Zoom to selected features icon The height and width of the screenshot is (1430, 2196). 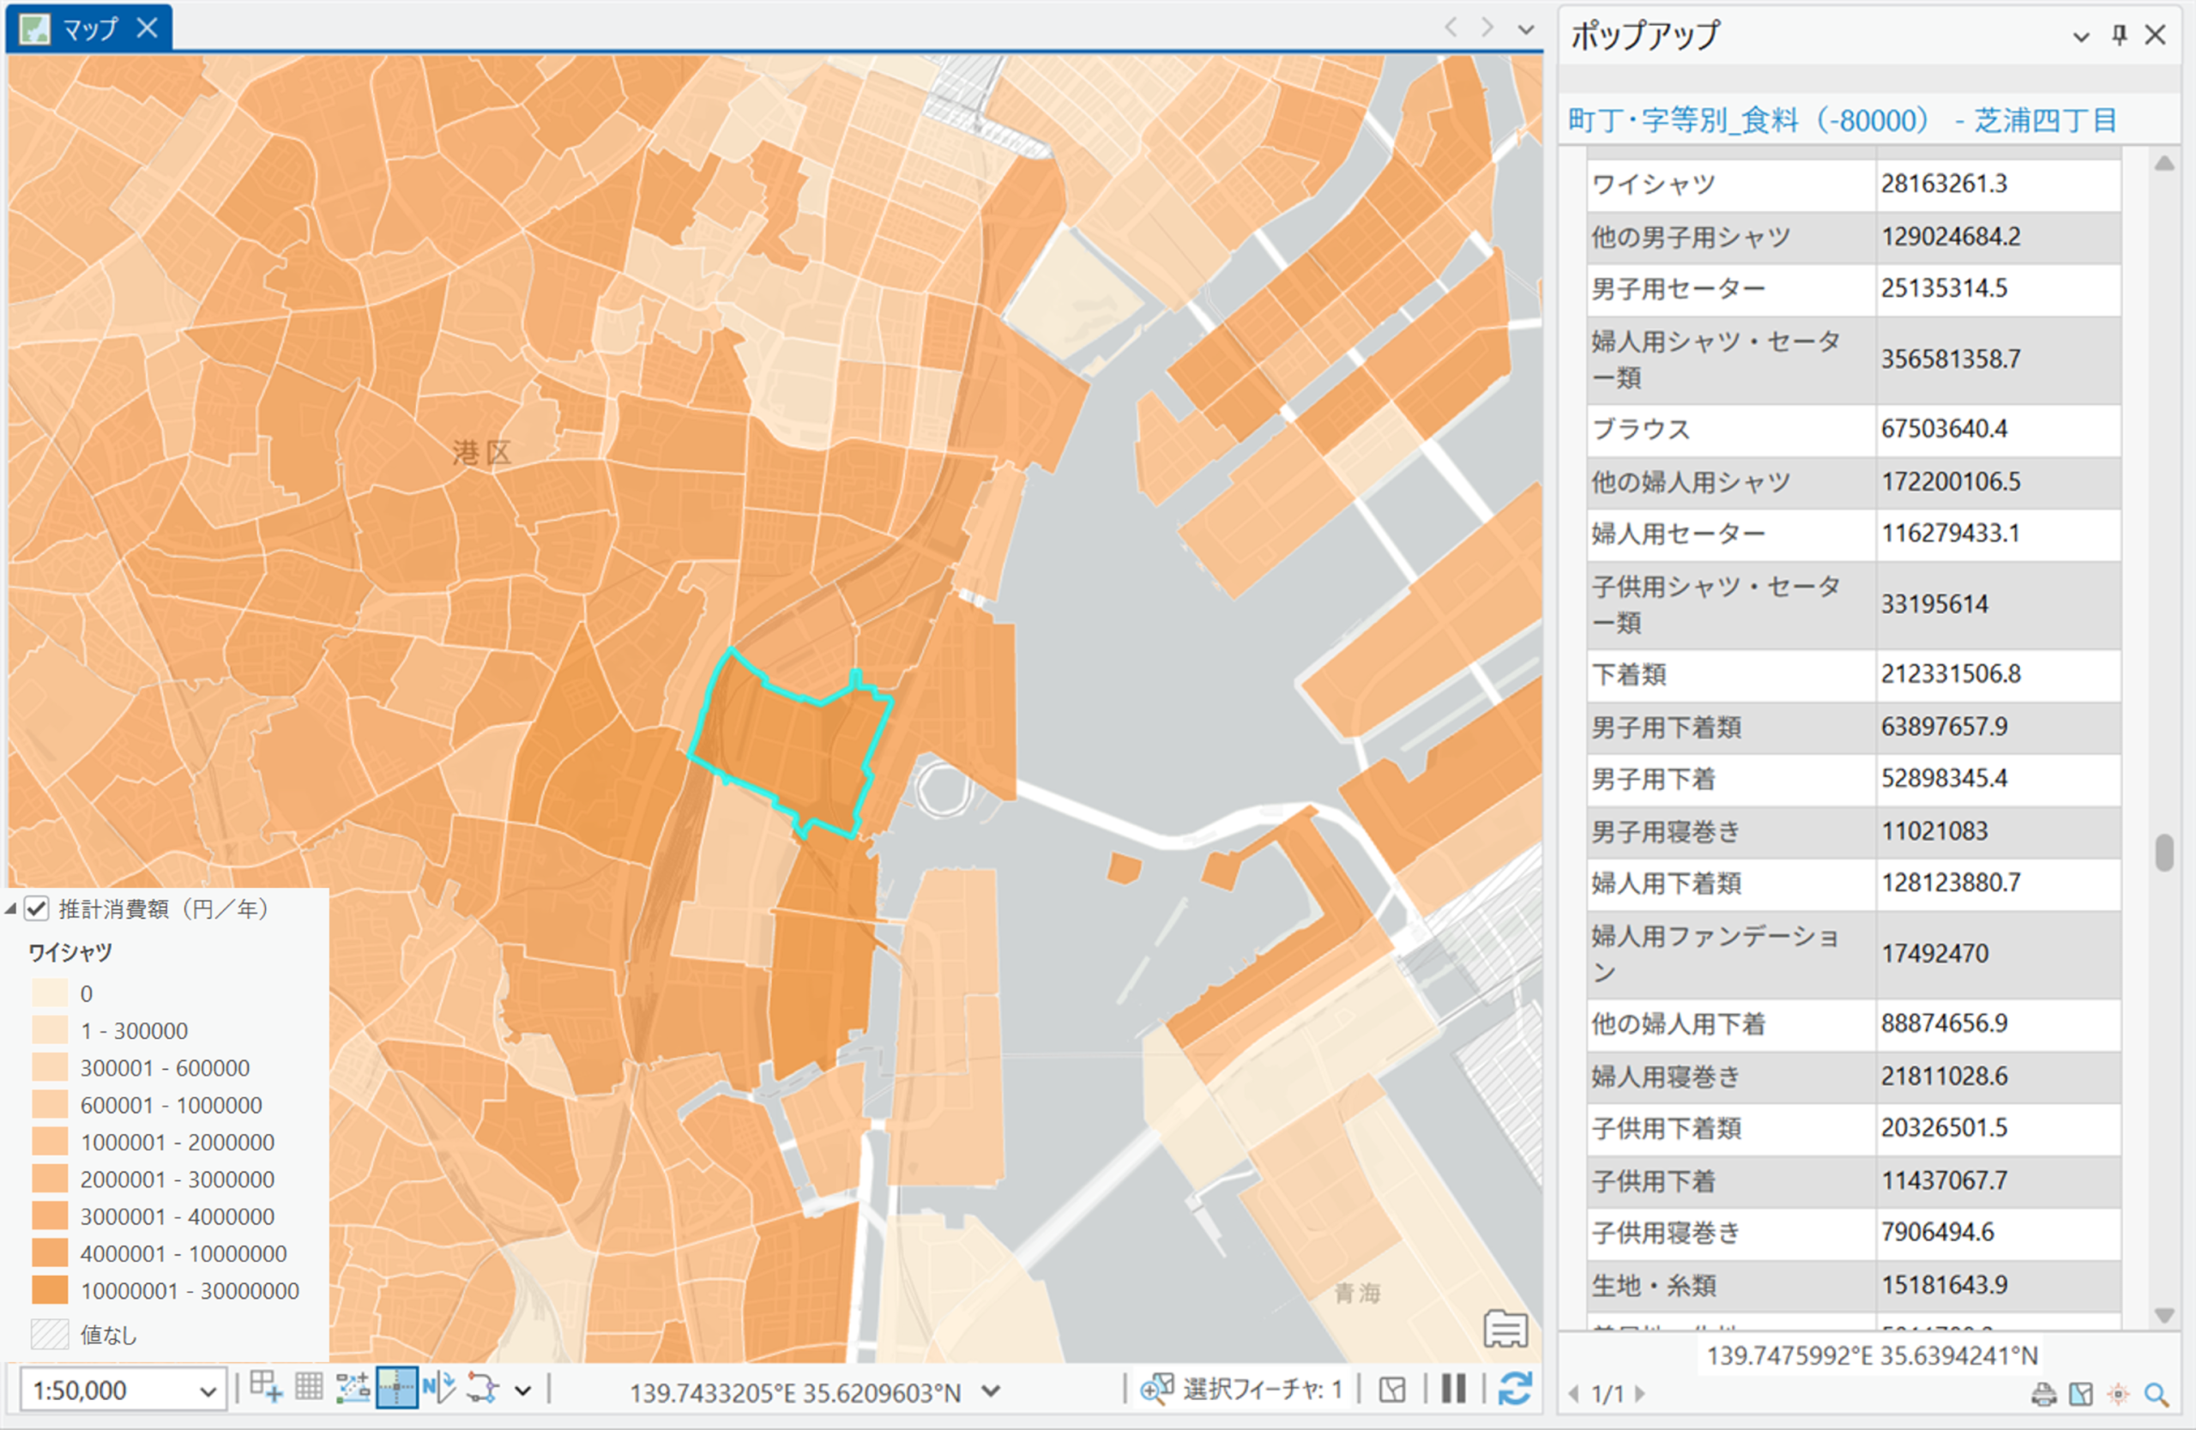click(x=1156, y=1389)
